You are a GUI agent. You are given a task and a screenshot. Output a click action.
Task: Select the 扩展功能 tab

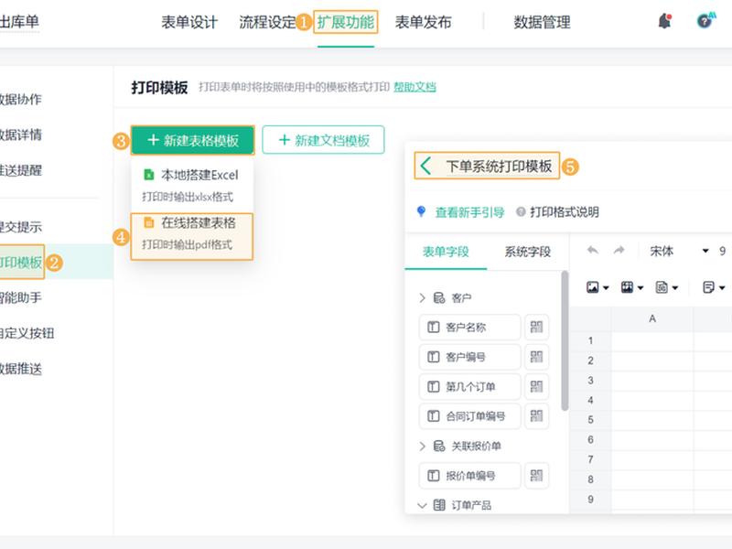pos(346,22)
